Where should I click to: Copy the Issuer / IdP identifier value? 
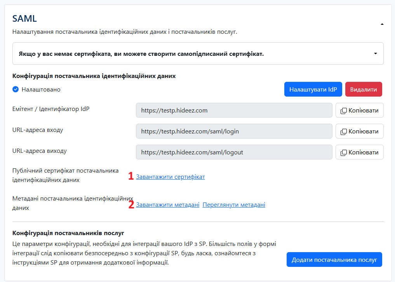[x=359, y=110]
